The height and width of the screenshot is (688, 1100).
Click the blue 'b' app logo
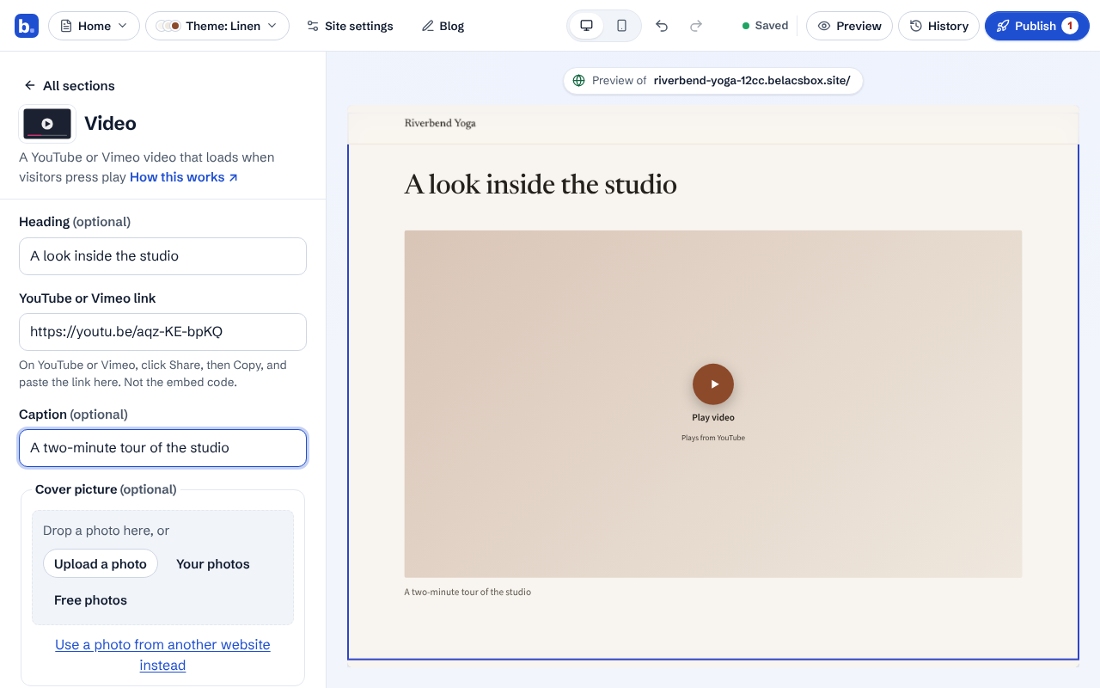click(x=26, y=26)
